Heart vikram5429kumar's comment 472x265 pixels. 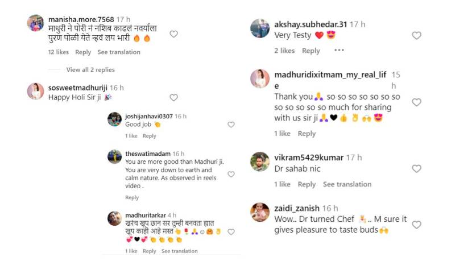[x=416, y=169]
